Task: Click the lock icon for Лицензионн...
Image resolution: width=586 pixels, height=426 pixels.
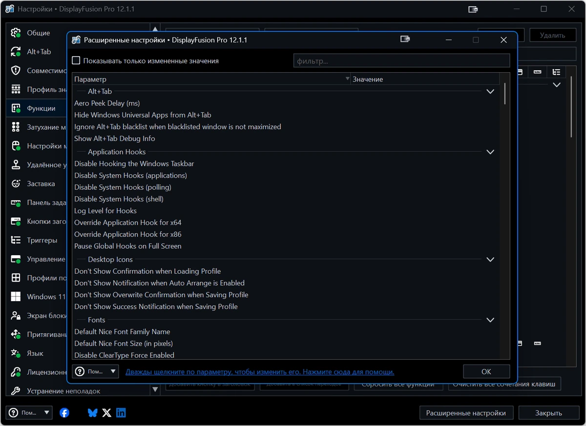Action: click(16, 372)
